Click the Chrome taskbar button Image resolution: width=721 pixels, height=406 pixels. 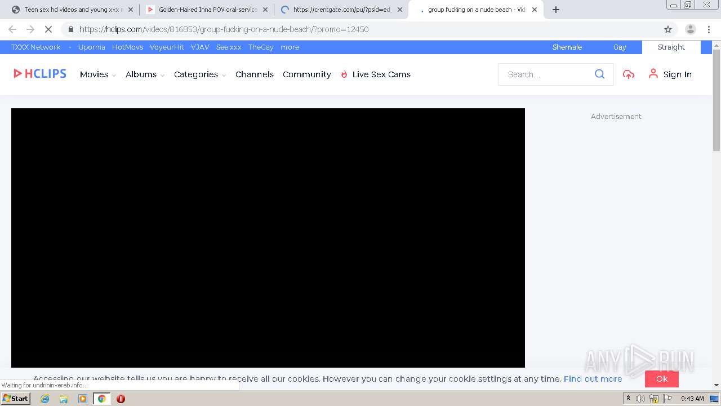point(101,399)
